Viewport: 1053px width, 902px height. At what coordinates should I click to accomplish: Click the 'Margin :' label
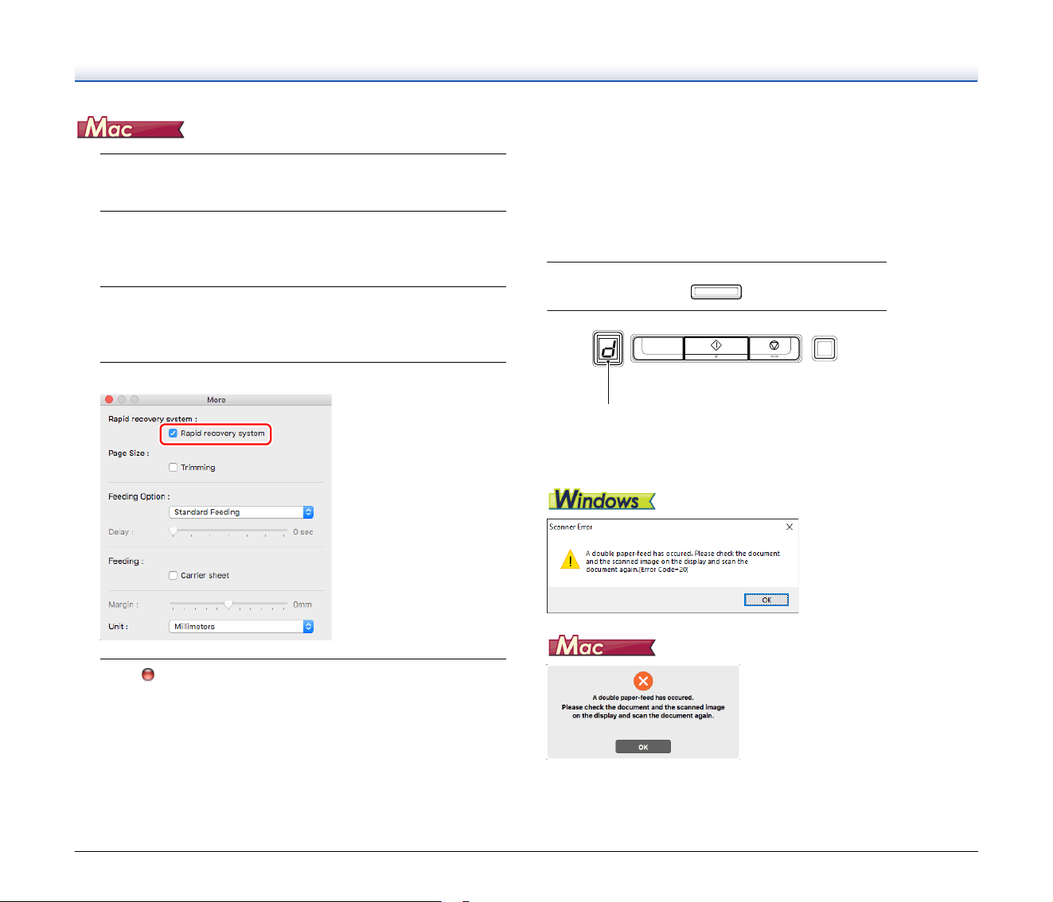click(x=123, y=605)
